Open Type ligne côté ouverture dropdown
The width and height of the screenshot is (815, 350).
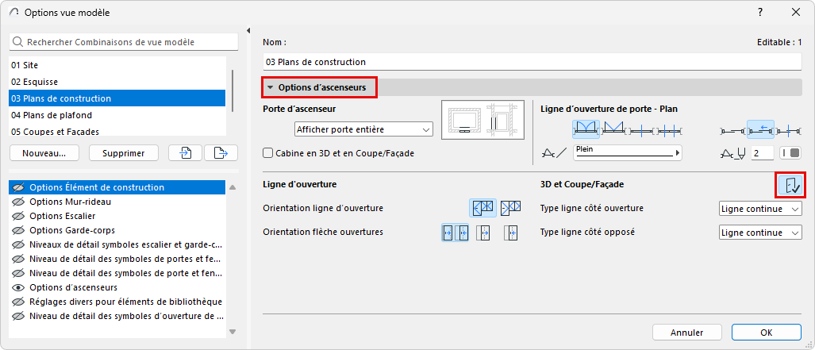[x=760, y=209]
